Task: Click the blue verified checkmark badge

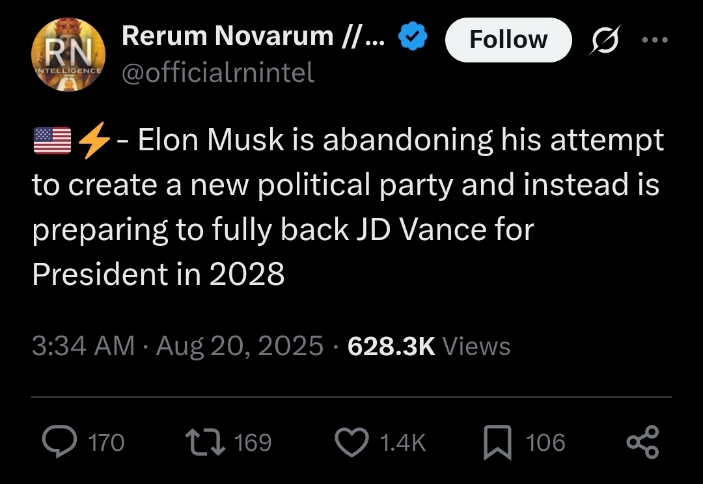Action: pos(411,38)
